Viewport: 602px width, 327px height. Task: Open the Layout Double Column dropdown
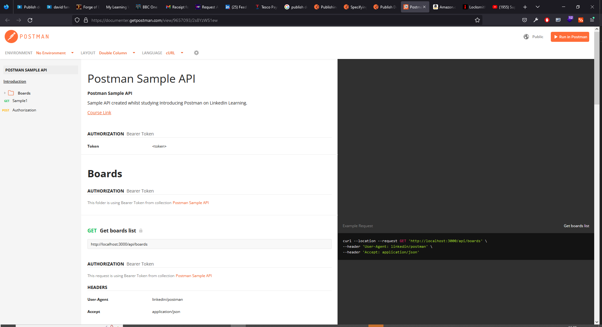pos(117,53)
